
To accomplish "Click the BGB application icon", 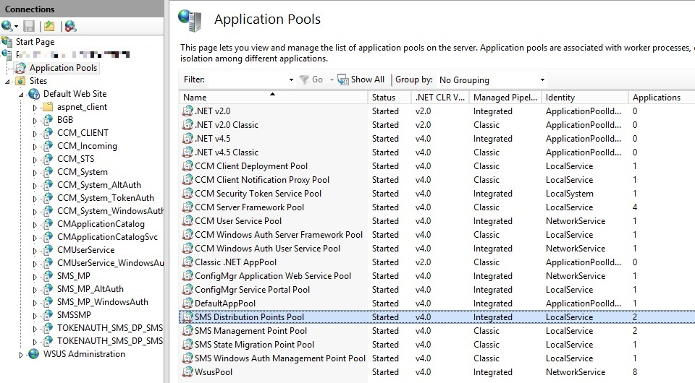I will coord(48,120).
